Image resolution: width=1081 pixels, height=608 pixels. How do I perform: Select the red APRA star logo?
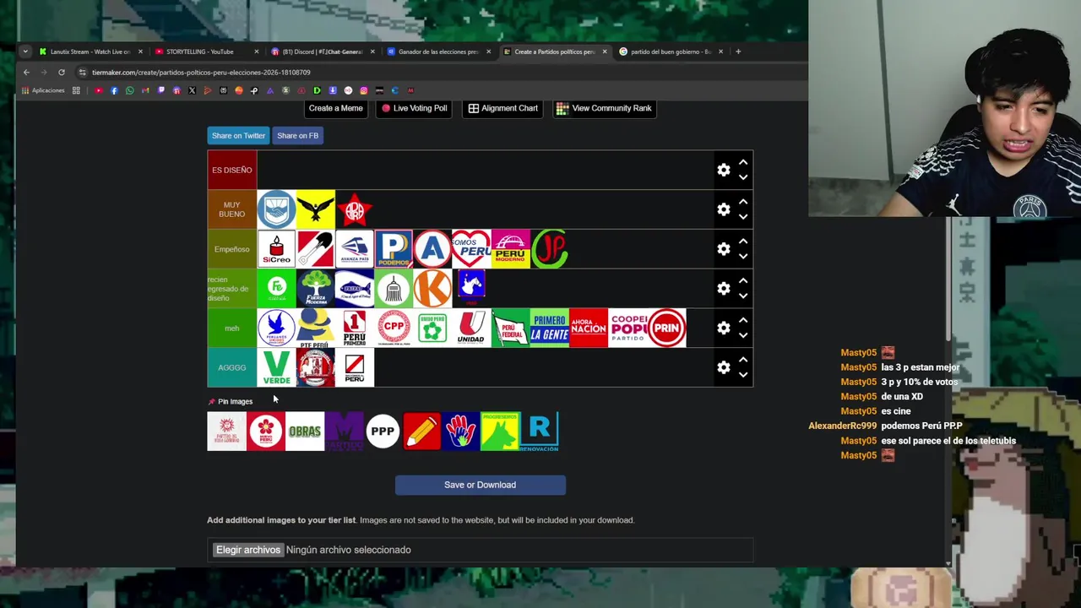point(355,209)
